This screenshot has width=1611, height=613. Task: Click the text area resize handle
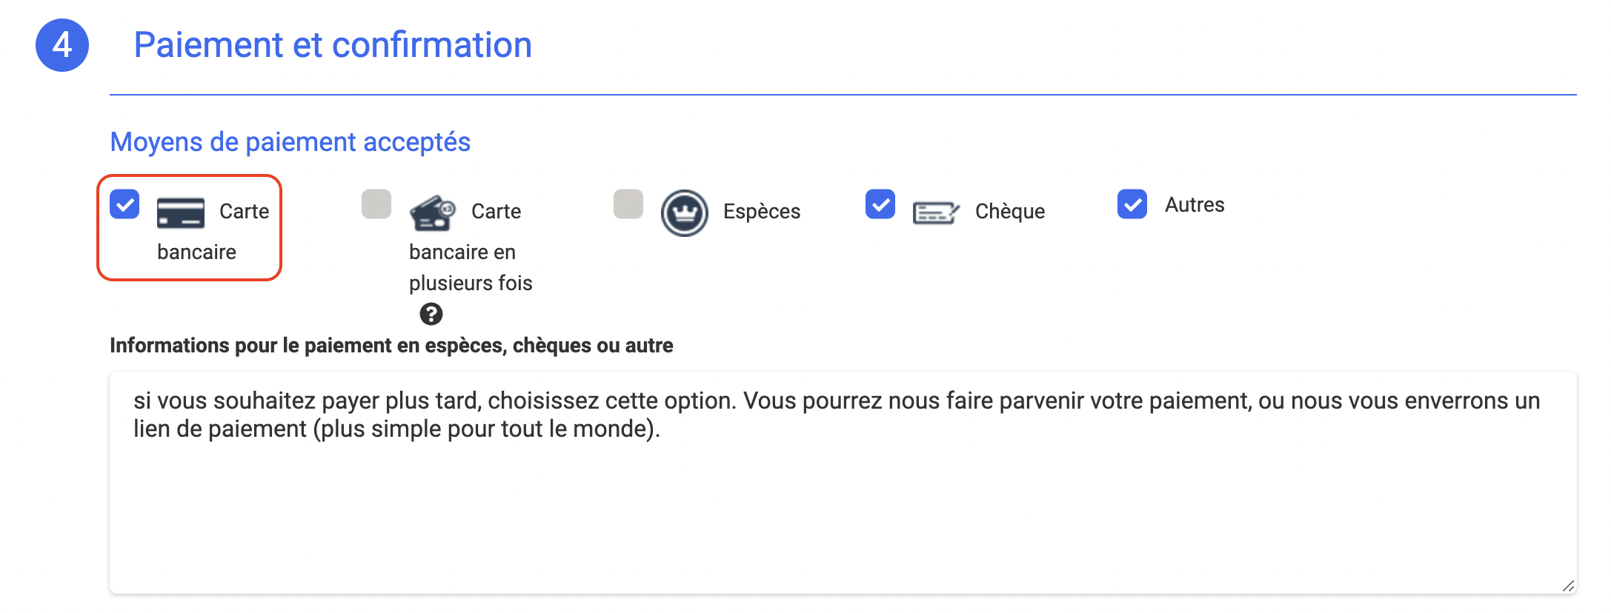(x=1568, y=586)
